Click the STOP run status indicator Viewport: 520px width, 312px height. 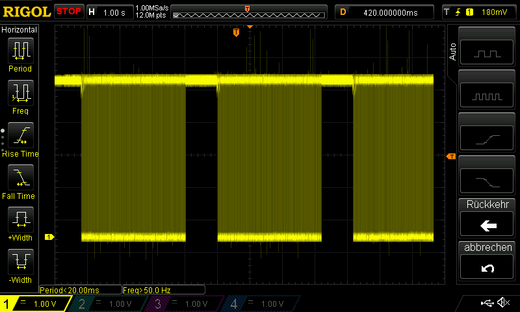[69, 12]
